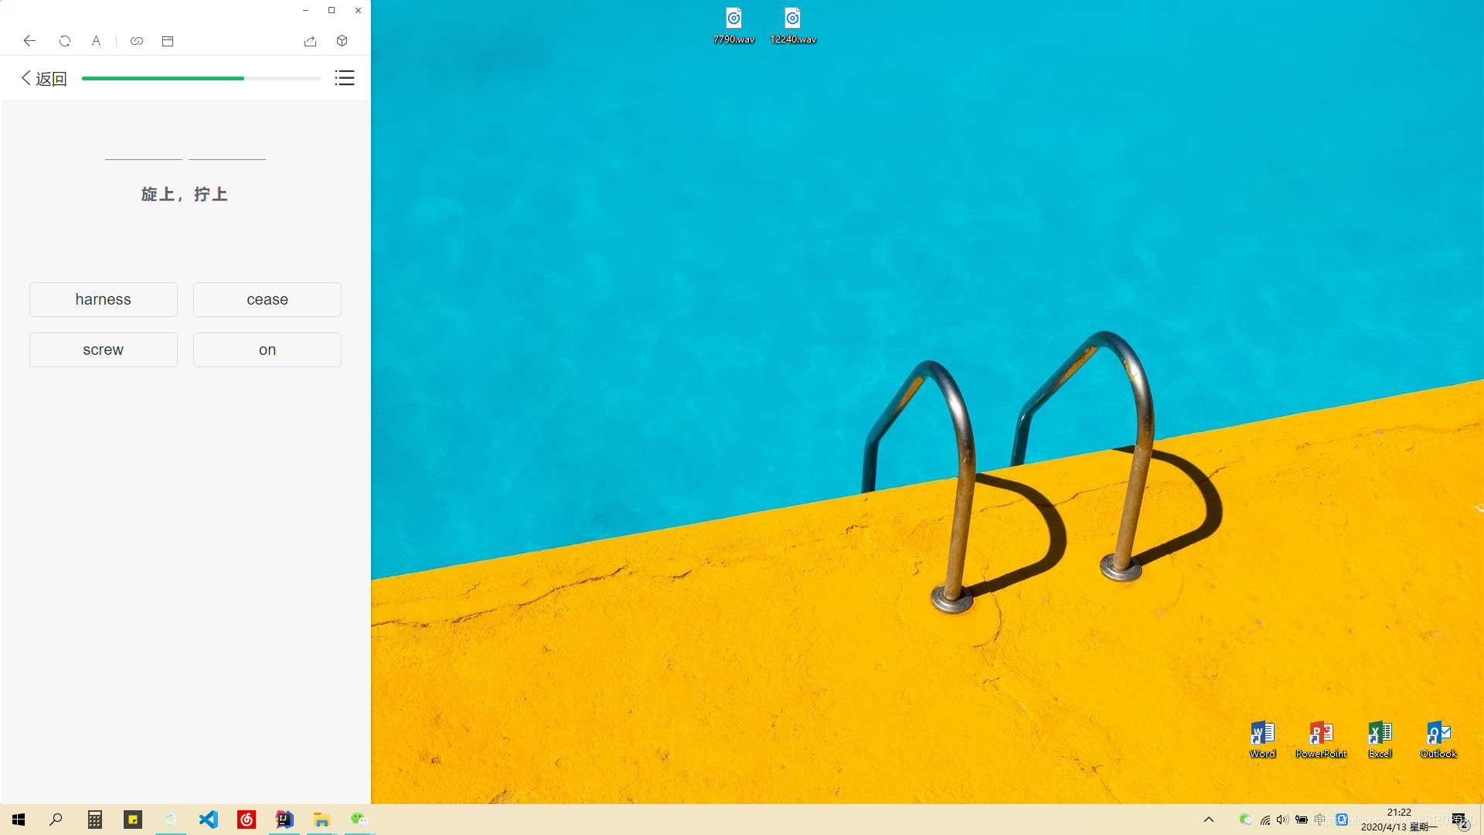Image resolution: width=1484 pixels, height=835 pixels.
Task: Click the copy link icon
Action: pos(137,41)
